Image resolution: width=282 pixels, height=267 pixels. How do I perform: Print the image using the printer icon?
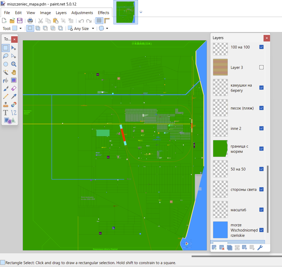click(x=30, y=21)
